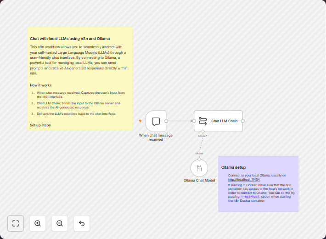The image size is (326, 239).
Task: Click step 3 'Delivers the LLM's response' text
Action: (x=76, y=114)
